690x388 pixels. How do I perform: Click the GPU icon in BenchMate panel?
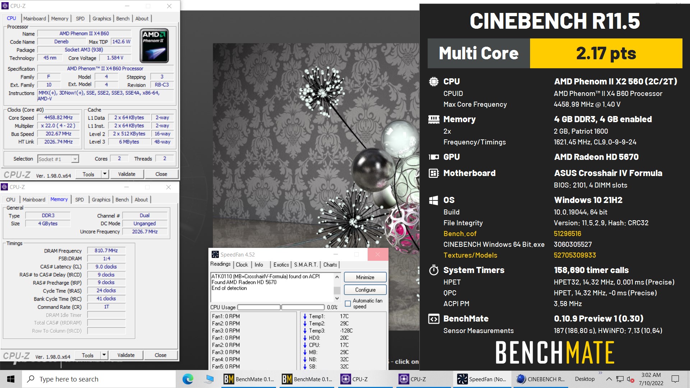434,157
